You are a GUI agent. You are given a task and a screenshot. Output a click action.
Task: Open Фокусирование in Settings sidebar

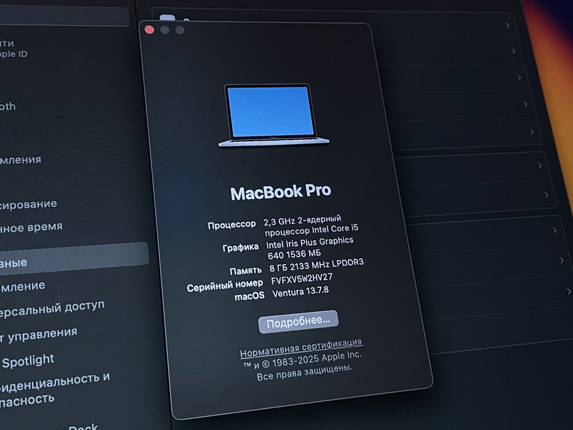[28, 205]
